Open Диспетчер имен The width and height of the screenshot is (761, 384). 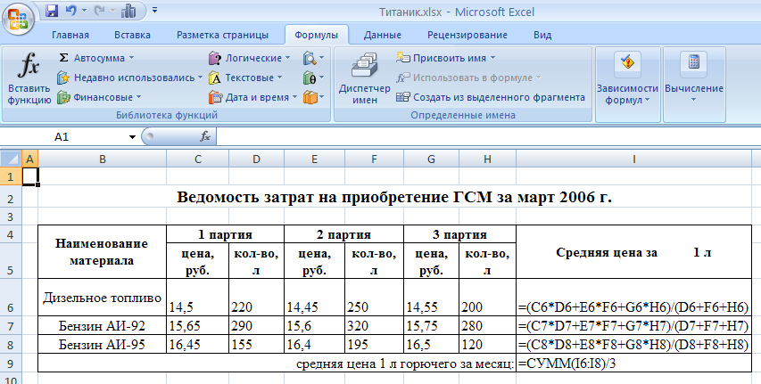click(365, 80)
